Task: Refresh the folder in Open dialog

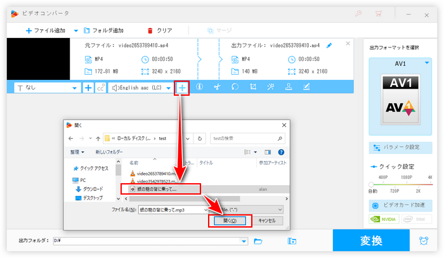Action: click(x=200, y=139)
